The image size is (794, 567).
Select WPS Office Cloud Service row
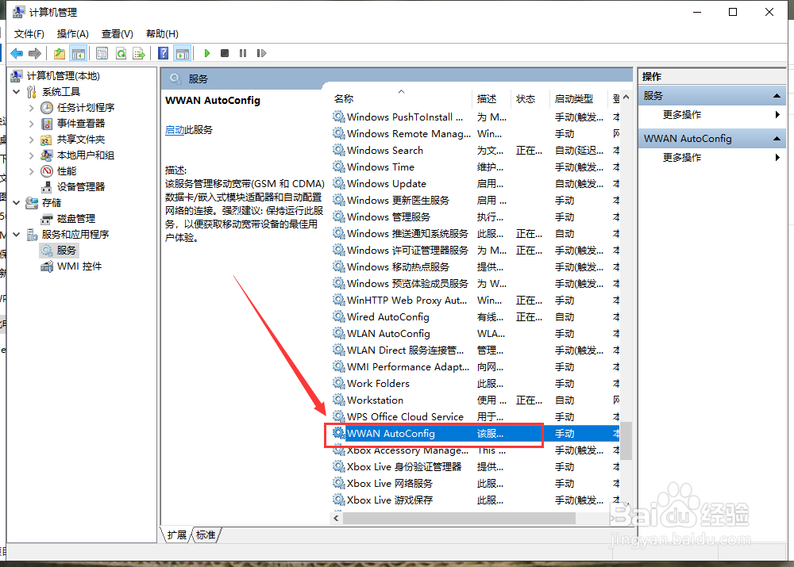click(476, 417)
